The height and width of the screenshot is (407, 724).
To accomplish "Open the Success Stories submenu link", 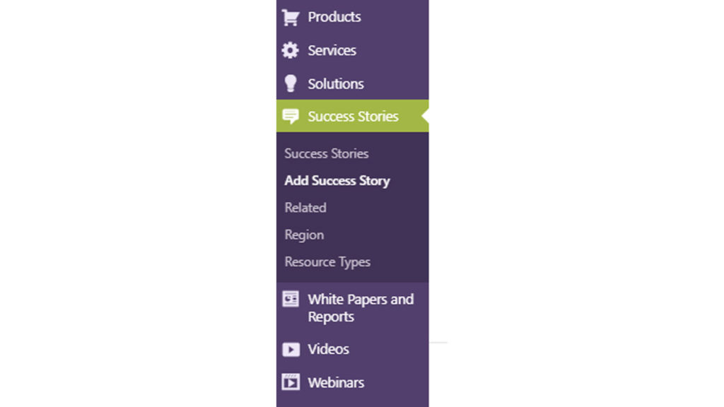I will click(327, 153).
